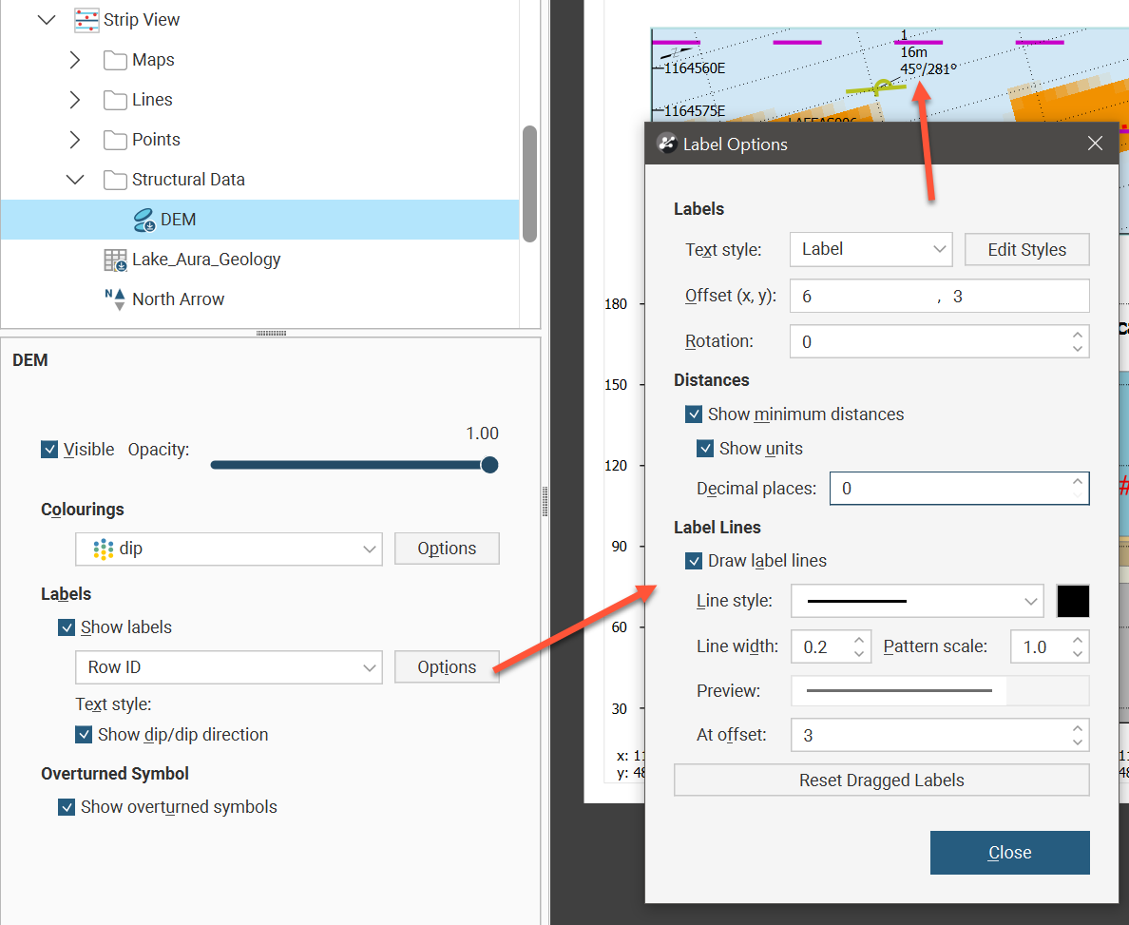The height and width of the screenshot is (925, 1129).
Task: Click the Points folder icon
Action: [x=115, y=140]
